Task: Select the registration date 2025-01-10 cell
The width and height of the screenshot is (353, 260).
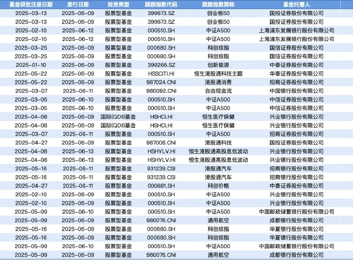Action: click(x=31, y=65)
